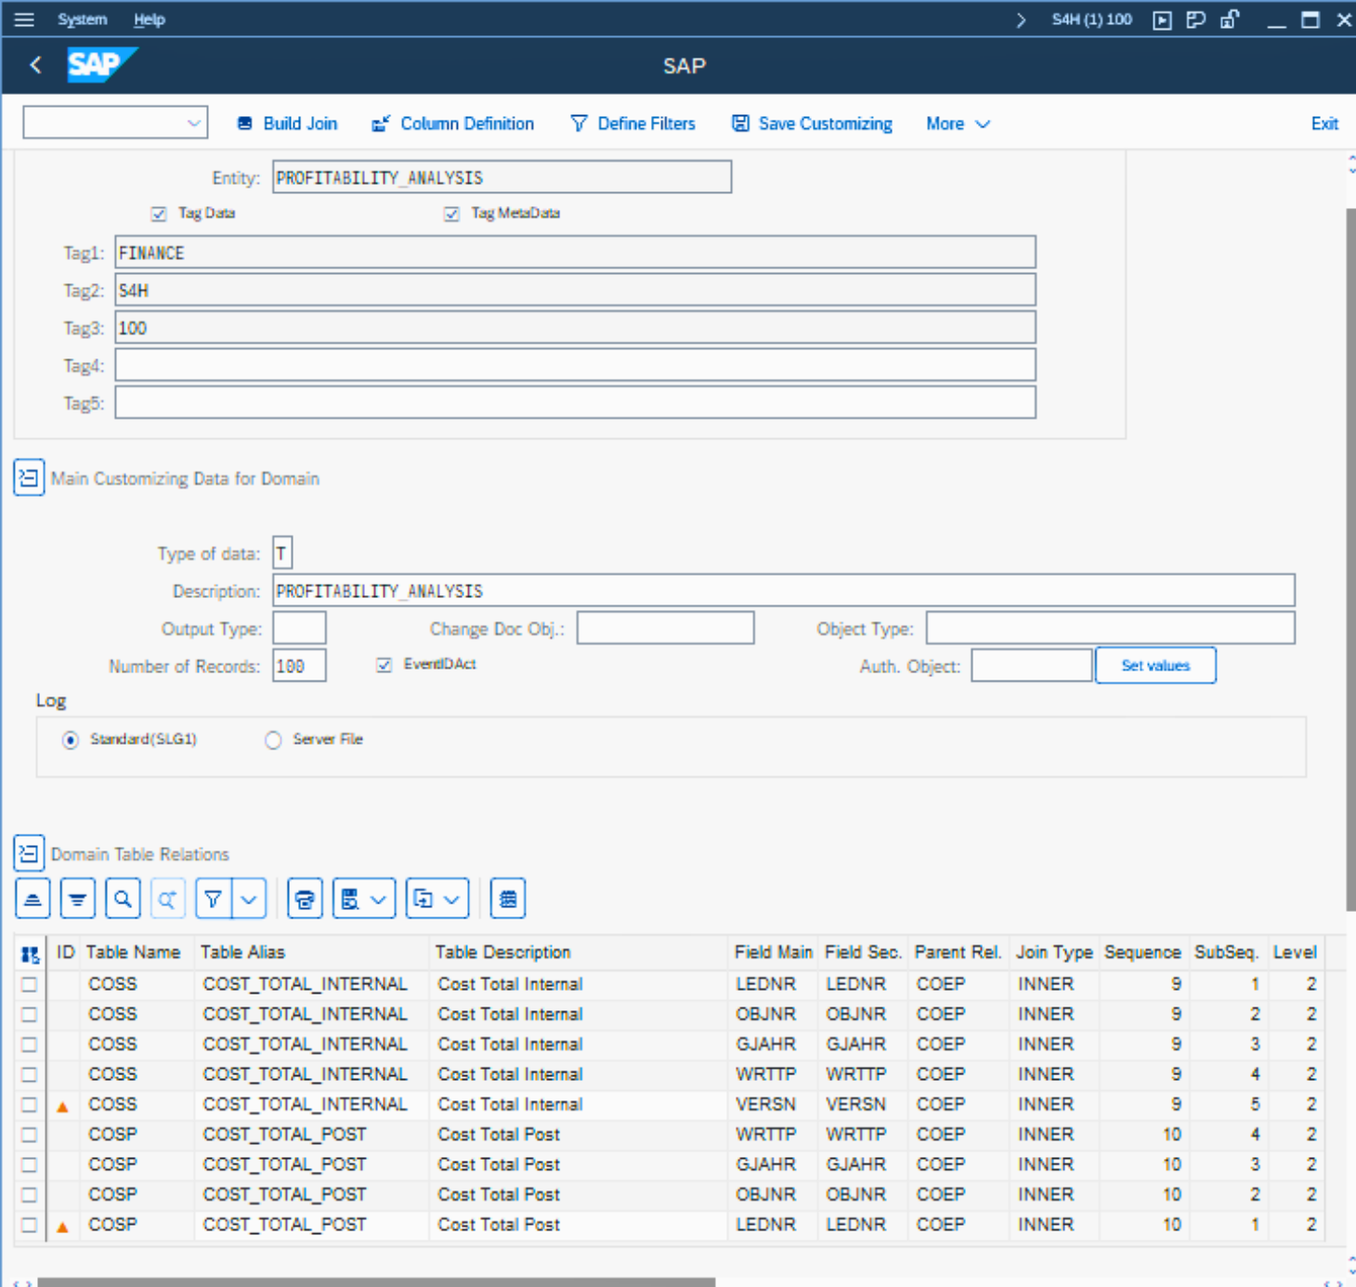This screenshot has height=1287, width=1356.
Task: Uncheck the EventIDAct checkbox
Action: (385, 665)
